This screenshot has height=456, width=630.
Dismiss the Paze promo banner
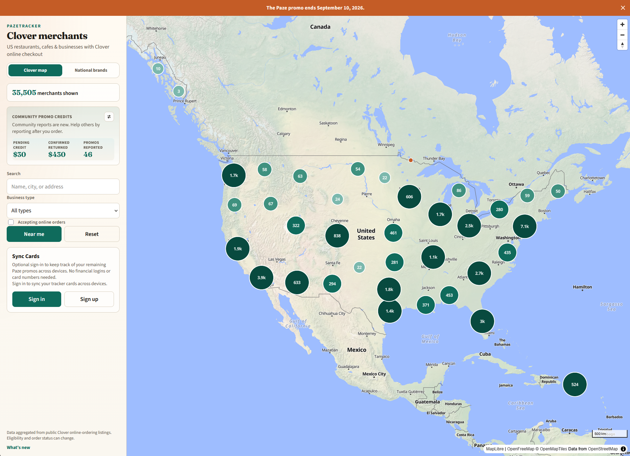623,8
